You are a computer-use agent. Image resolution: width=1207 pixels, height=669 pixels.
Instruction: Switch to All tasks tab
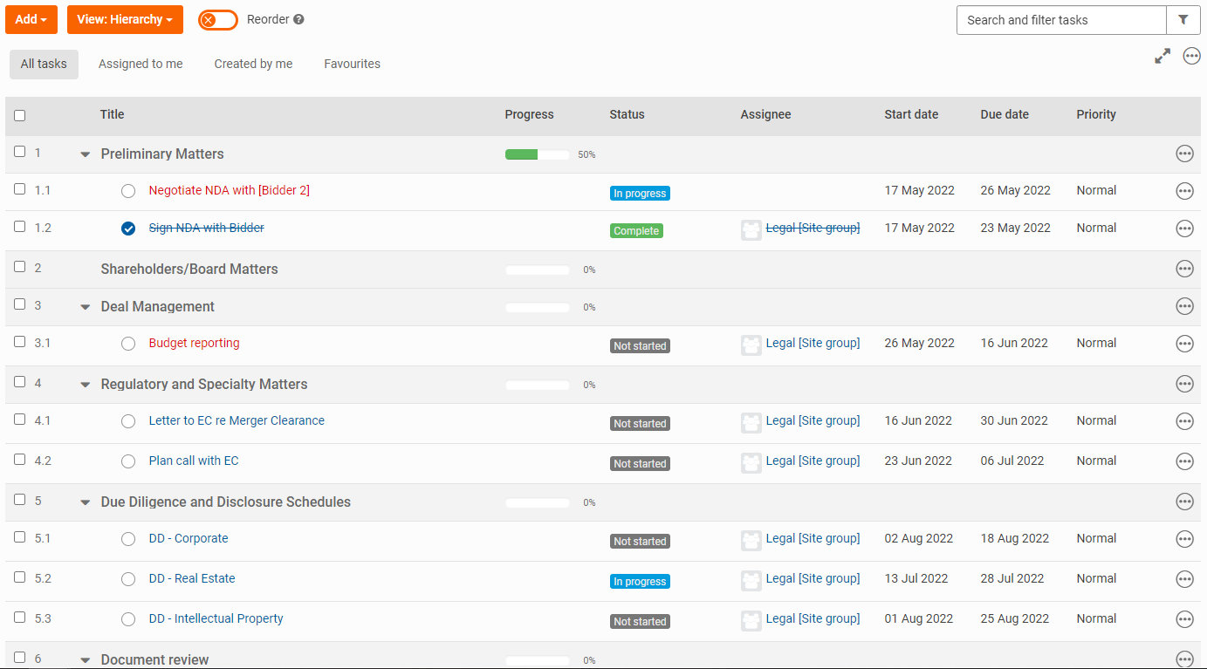[x=44, y=64]
